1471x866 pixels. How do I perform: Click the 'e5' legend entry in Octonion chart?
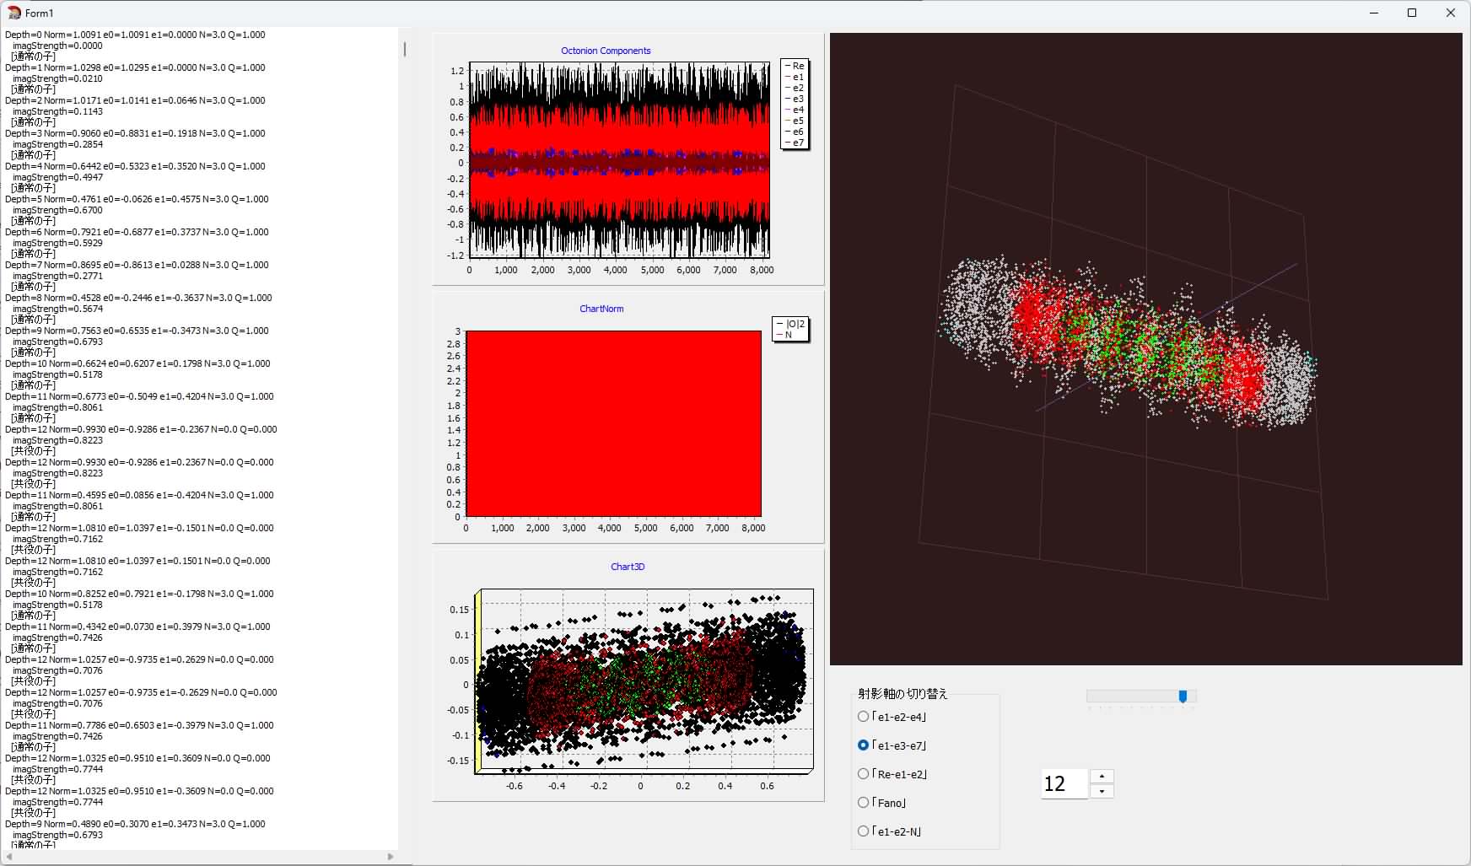[795, 121]
